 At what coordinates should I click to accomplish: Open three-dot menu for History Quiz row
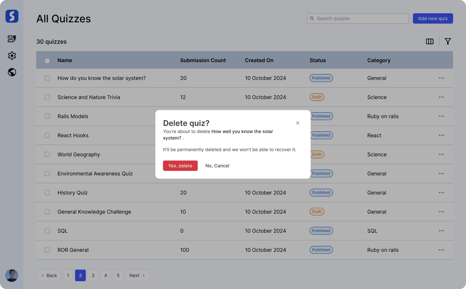441,193
